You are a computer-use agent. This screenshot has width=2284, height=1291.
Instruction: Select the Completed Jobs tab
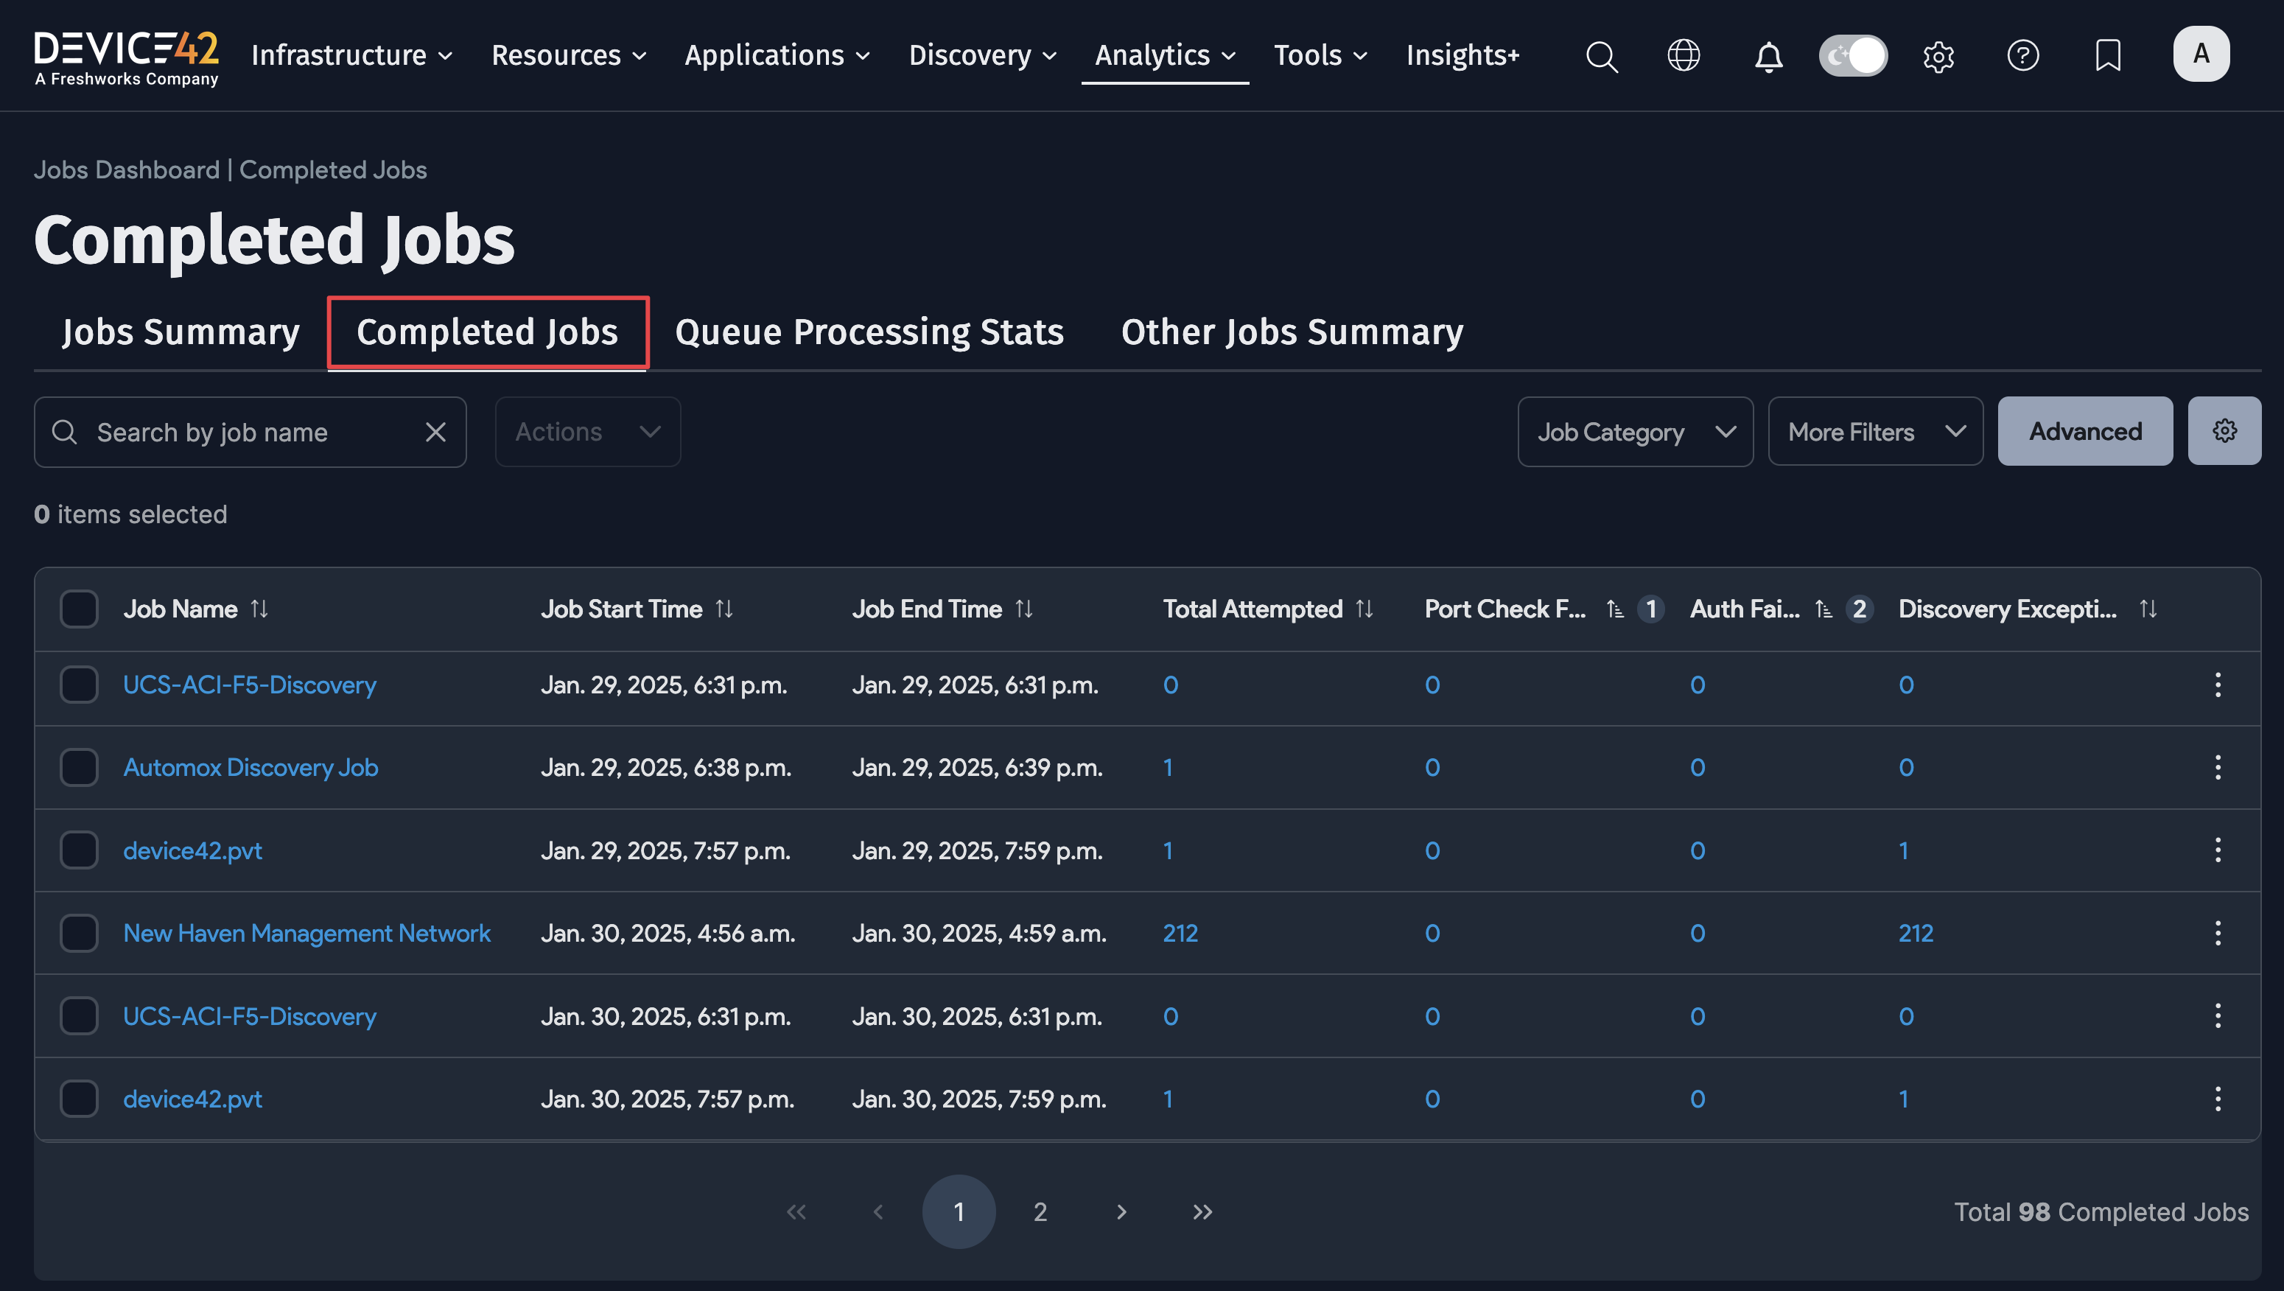point(488,332)
